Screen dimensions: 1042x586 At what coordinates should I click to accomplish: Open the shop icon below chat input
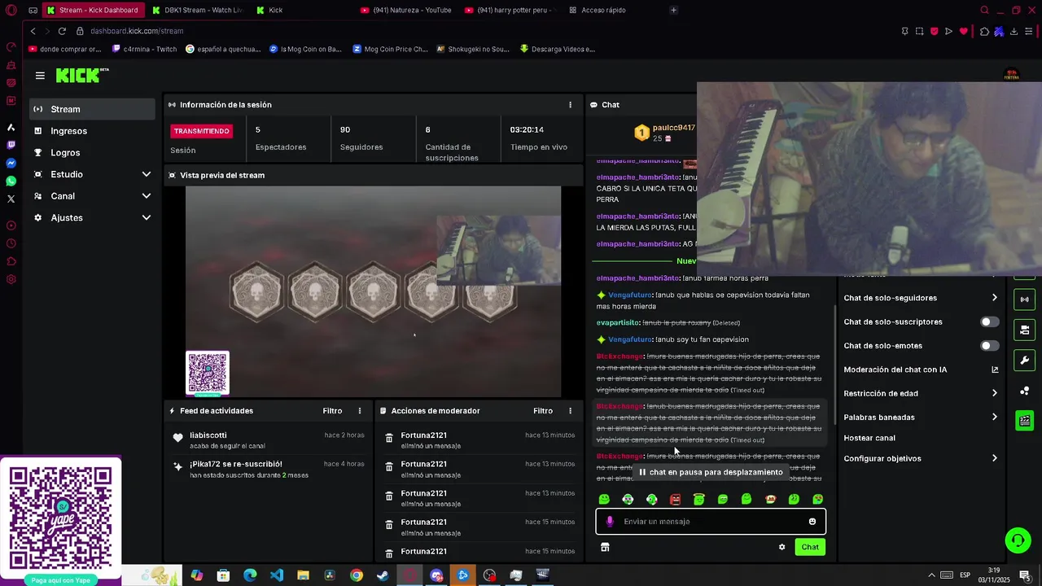point(605,547)
